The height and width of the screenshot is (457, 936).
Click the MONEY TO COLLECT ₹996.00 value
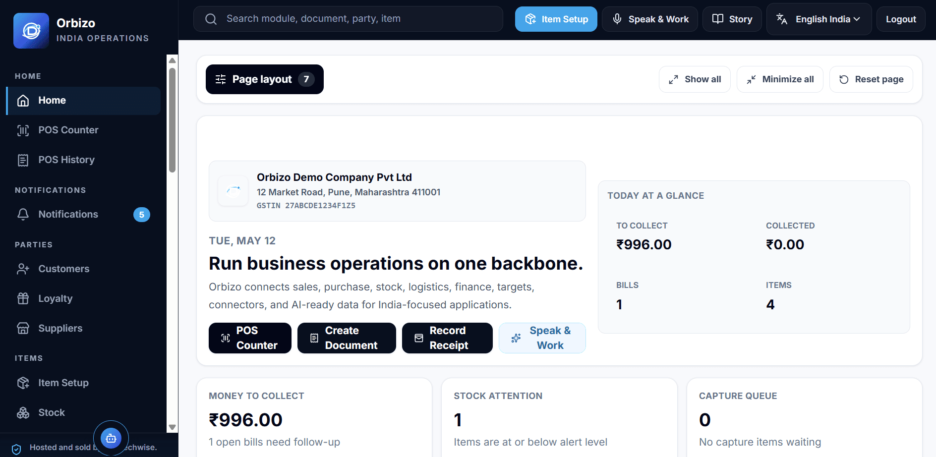245,420
